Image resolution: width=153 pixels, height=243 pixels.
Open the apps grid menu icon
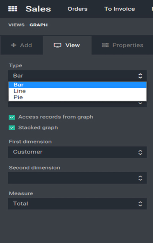(13, 9)
